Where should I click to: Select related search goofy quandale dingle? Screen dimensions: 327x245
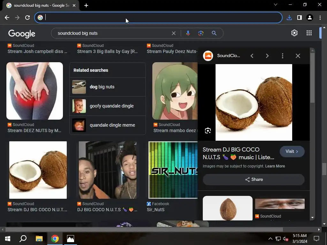[108, 106]
